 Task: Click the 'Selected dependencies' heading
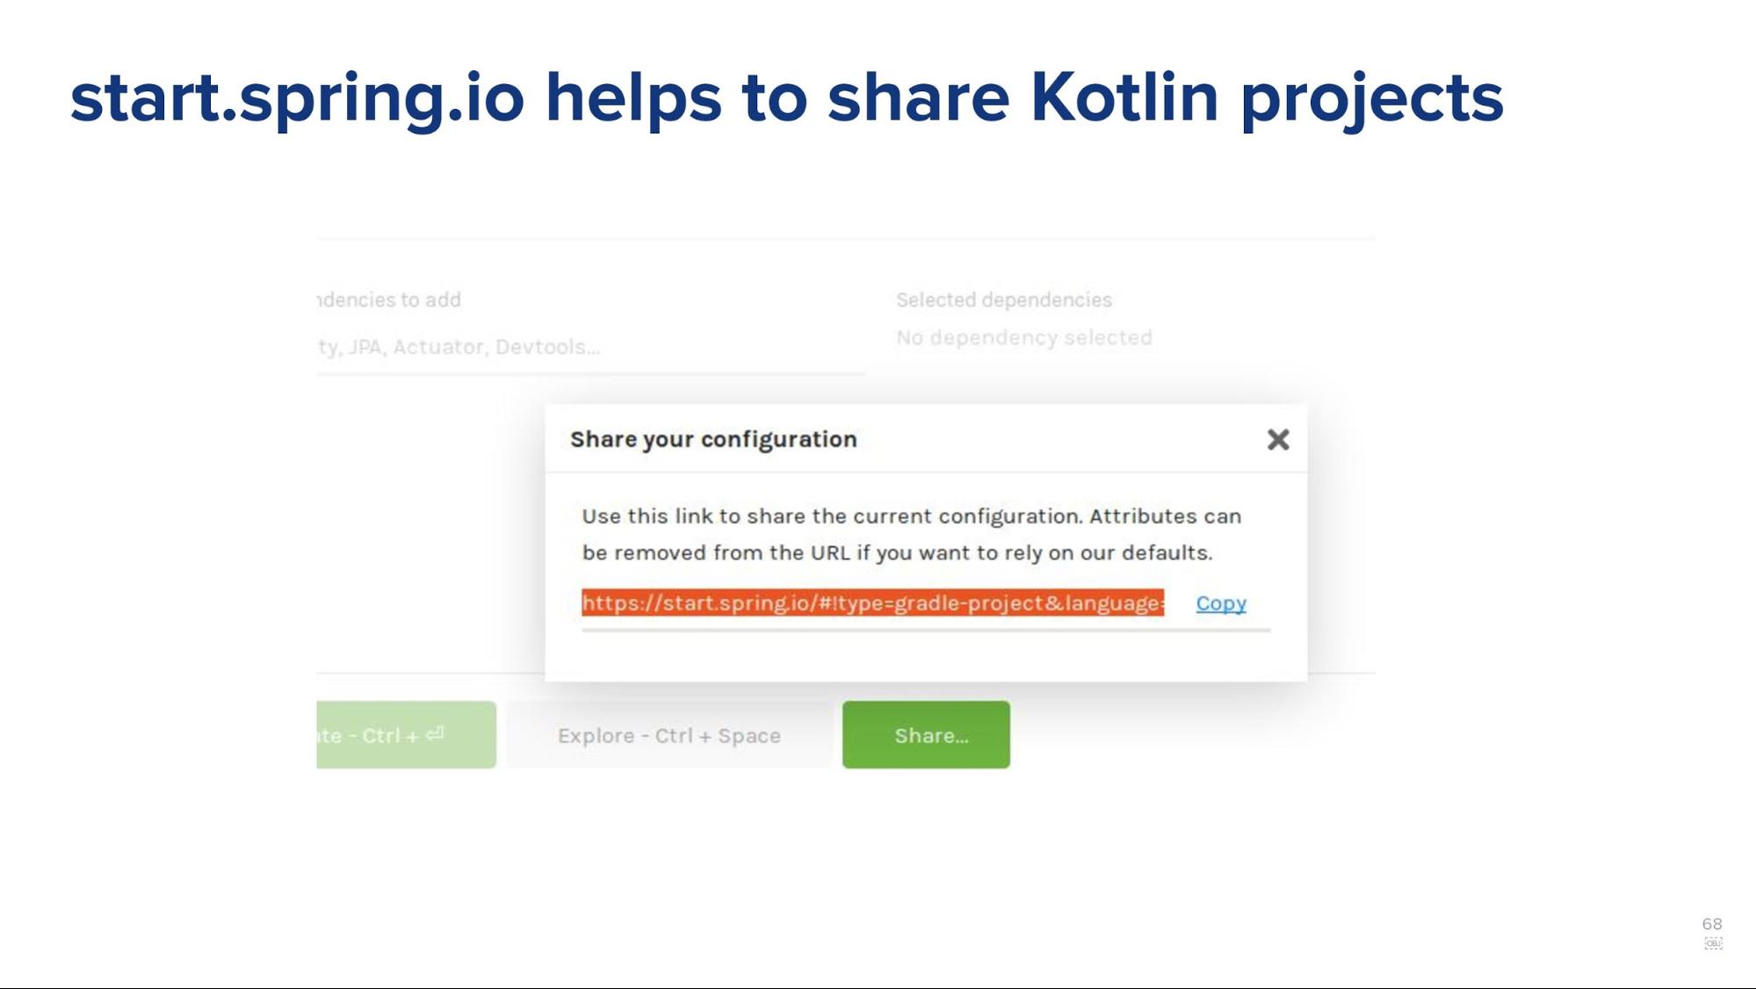[x=1003, y=300]
